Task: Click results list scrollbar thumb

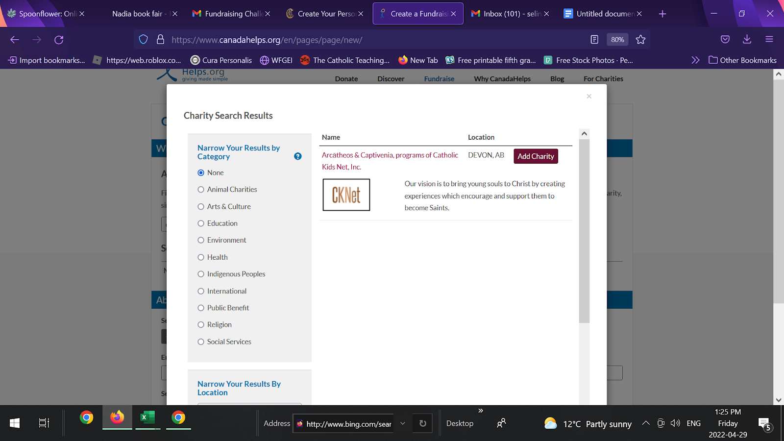Action: click(x=584, y=231)
